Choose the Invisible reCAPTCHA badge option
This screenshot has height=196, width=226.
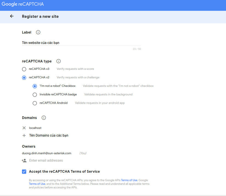pyautogui.click(x=35, y=94)
